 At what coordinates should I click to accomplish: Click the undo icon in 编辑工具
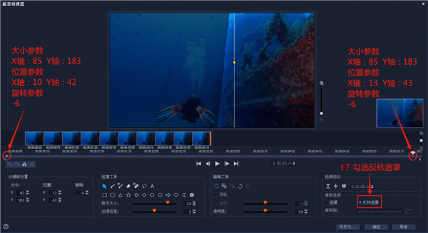pos(240,186)
